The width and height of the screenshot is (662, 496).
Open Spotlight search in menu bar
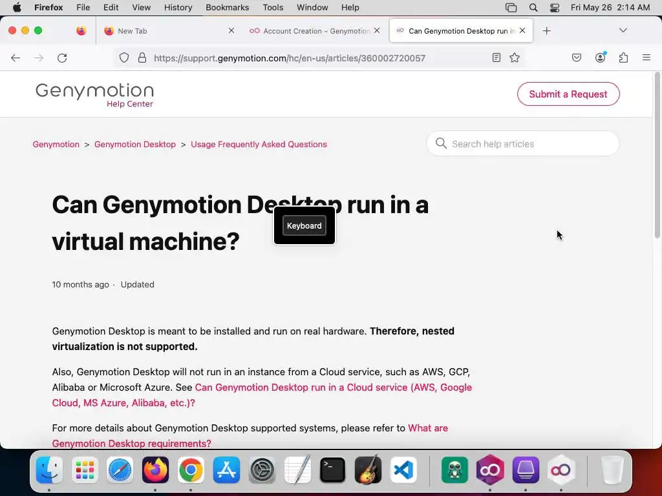coord(533,8)
